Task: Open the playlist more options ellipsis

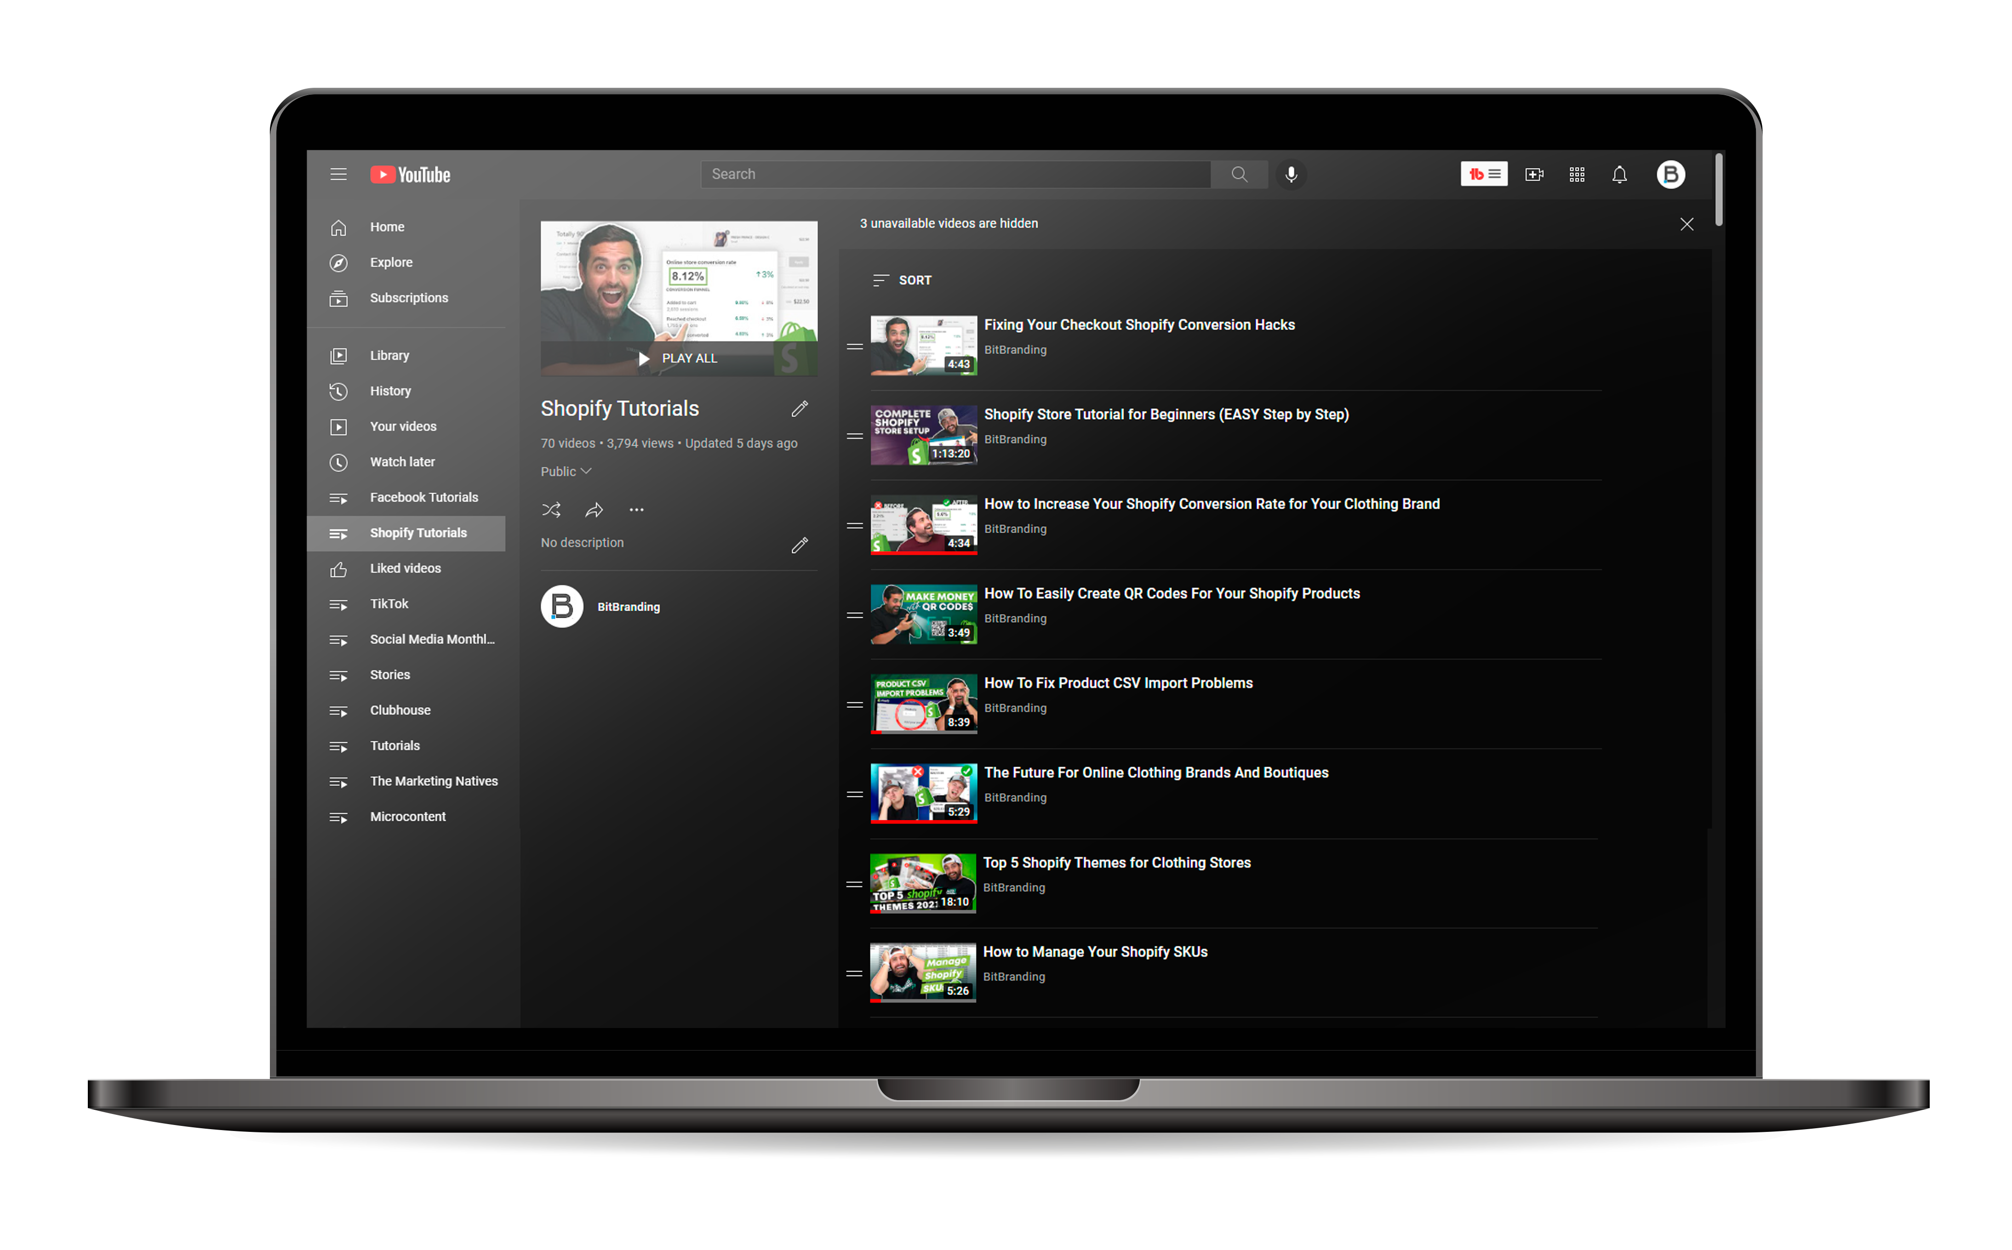Action: pyautogui.click(x=636, y=510)
